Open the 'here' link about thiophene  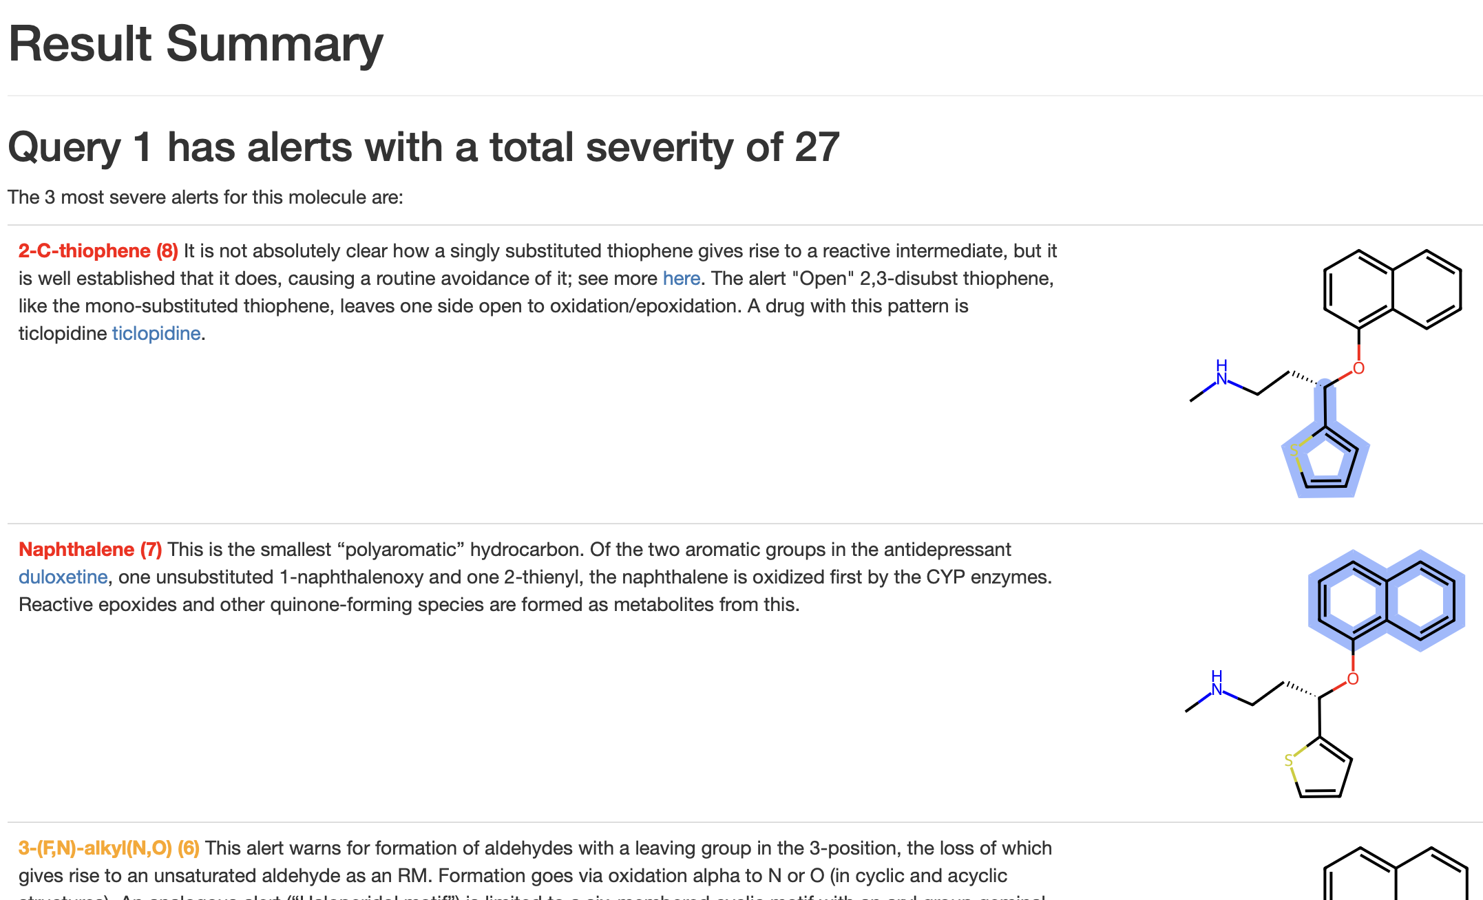coord(681,279)
